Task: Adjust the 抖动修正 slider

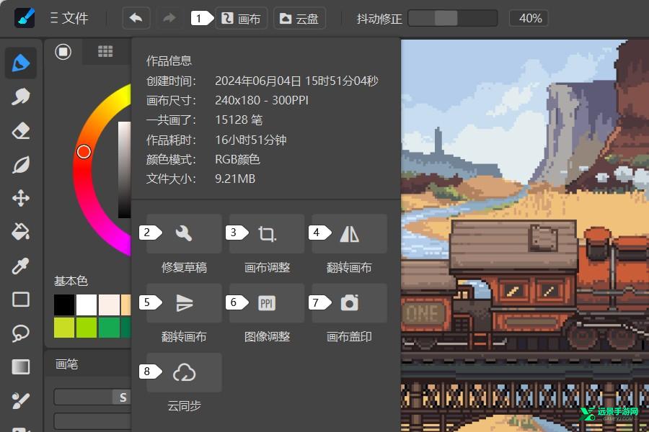Action: click(453, 18)
